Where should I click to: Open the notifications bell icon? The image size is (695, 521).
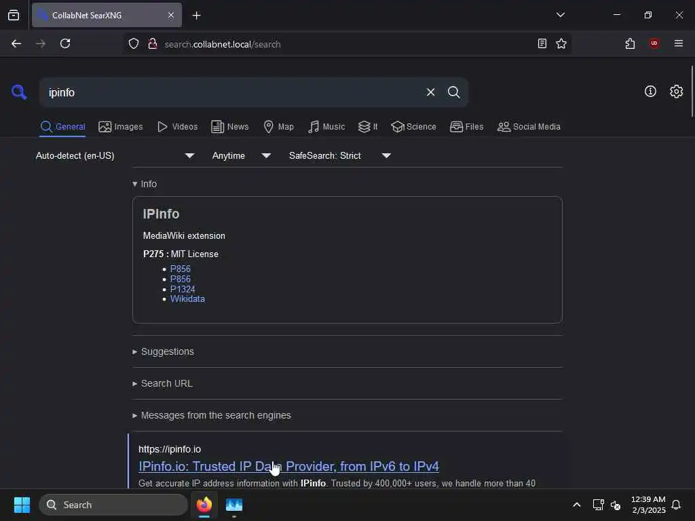(x=676, y=505)
